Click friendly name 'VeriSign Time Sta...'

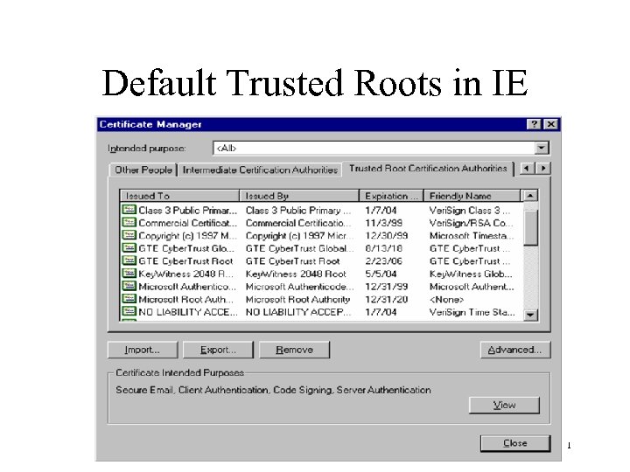click(472, 312)
